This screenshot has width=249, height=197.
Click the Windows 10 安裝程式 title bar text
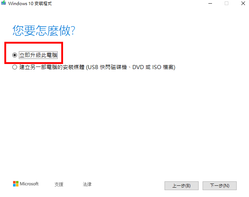(30, 4)
